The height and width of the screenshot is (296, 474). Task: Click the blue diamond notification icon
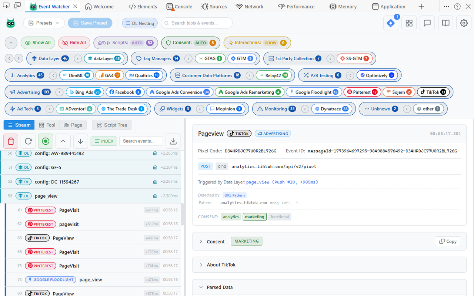coord(391,23)
